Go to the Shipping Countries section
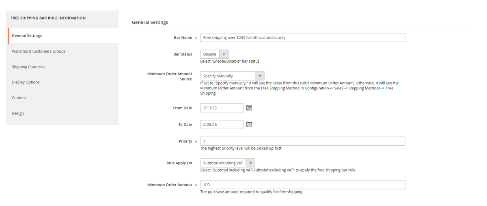487x206 pixels. point(28,67)
